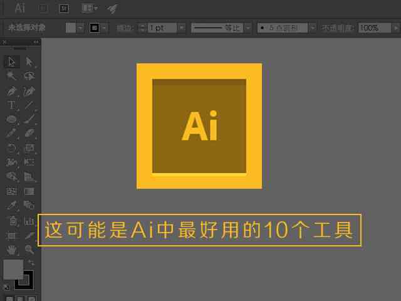Select the Rotate tool

tap(11, 148)
